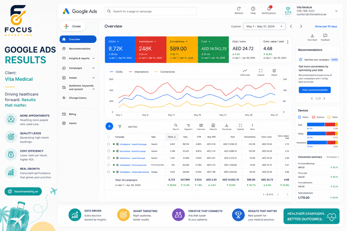Expand the Campaigns sidebar menu

pos(94,68)
